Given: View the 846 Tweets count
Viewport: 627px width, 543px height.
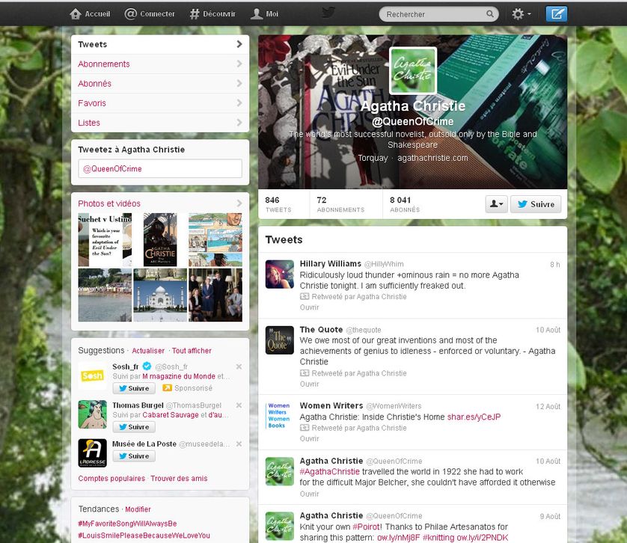Looking at the screenshot, I should 278,204.
